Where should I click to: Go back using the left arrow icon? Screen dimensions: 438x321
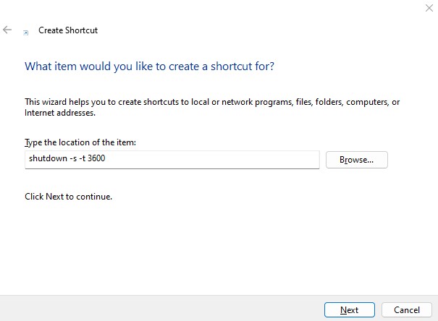(7, 30)
